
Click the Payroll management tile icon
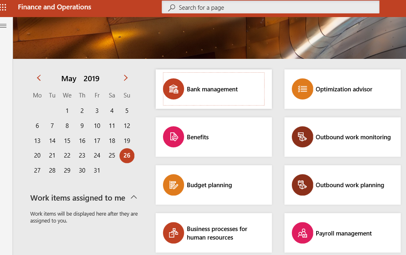(302, 233)
